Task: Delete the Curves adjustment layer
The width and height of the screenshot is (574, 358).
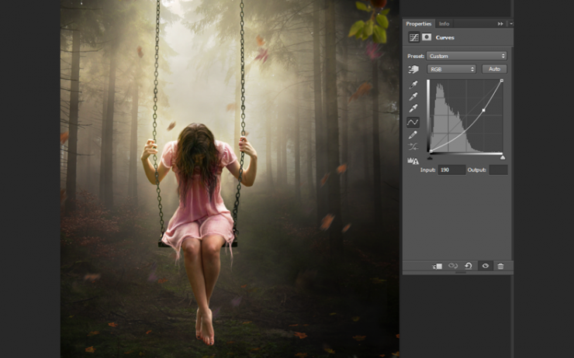Action: (500, 267)
